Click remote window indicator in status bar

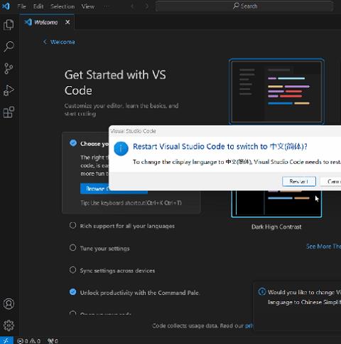tap(6, 340)
